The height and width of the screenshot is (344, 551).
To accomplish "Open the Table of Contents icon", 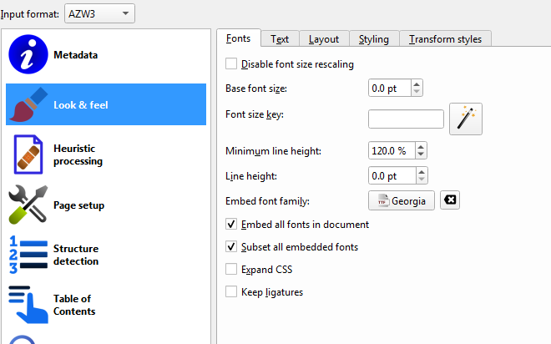I will click(26, 305).
